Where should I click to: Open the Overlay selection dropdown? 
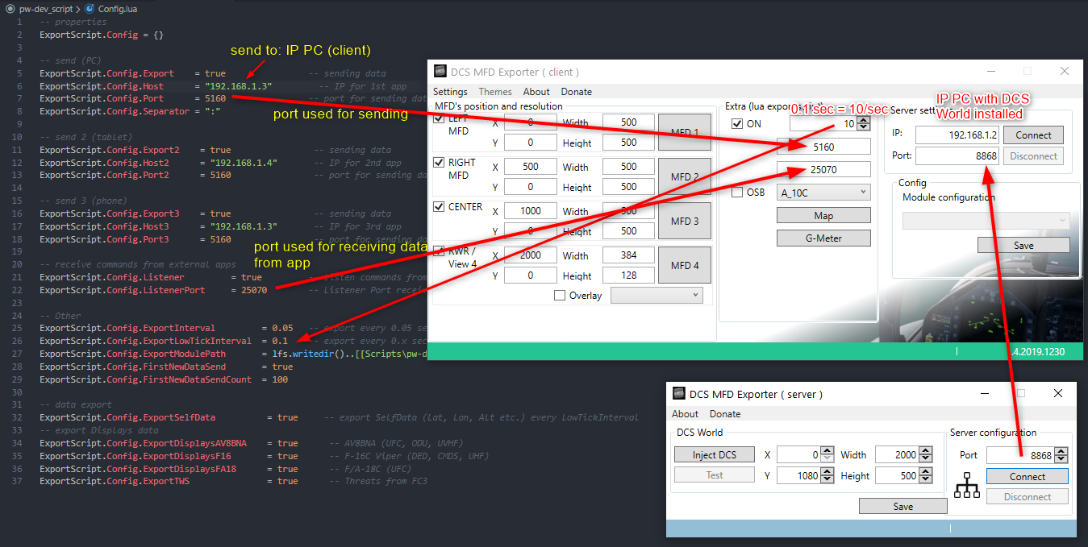657,296
